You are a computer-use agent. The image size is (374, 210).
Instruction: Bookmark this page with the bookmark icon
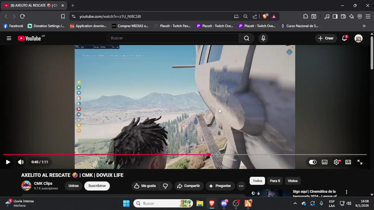pos(63,17)
